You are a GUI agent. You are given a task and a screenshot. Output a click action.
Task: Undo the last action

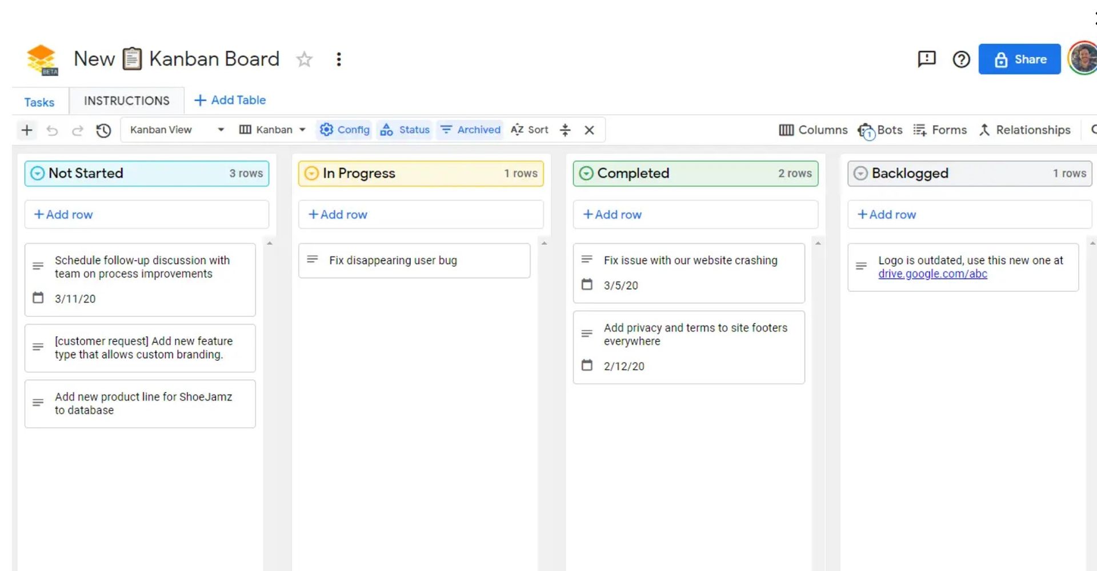tap(52, 130)
